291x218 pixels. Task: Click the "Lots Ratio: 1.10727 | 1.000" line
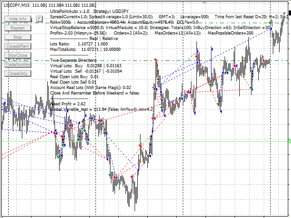(79, 44)
